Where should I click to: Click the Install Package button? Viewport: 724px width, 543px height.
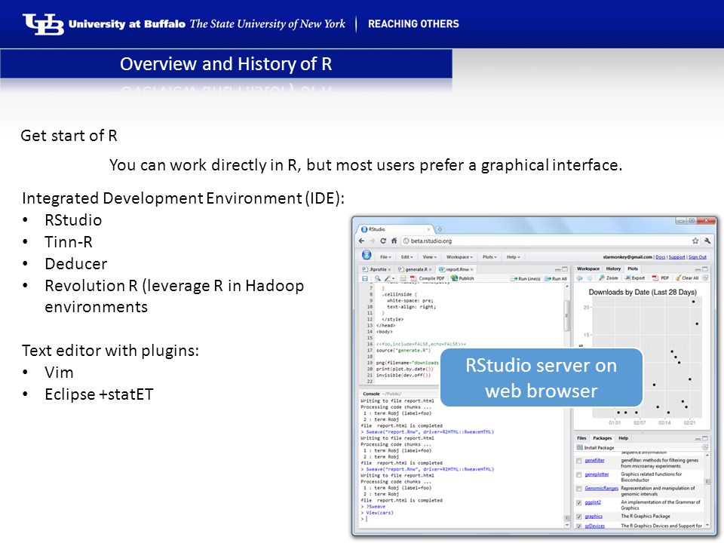pos(596,447)
